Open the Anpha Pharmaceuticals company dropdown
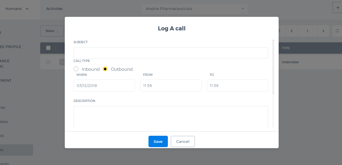The height and width of the screenshot is (165, 342). pyautogui.click(x=195, y=9)
